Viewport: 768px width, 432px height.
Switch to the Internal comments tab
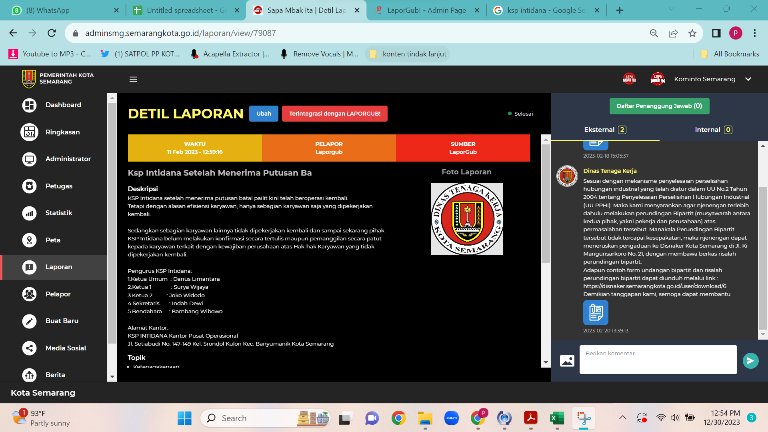713,130
